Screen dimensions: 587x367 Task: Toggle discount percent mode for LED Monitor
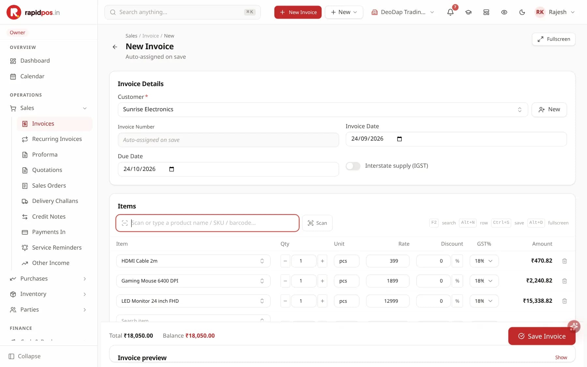point(457,301)
